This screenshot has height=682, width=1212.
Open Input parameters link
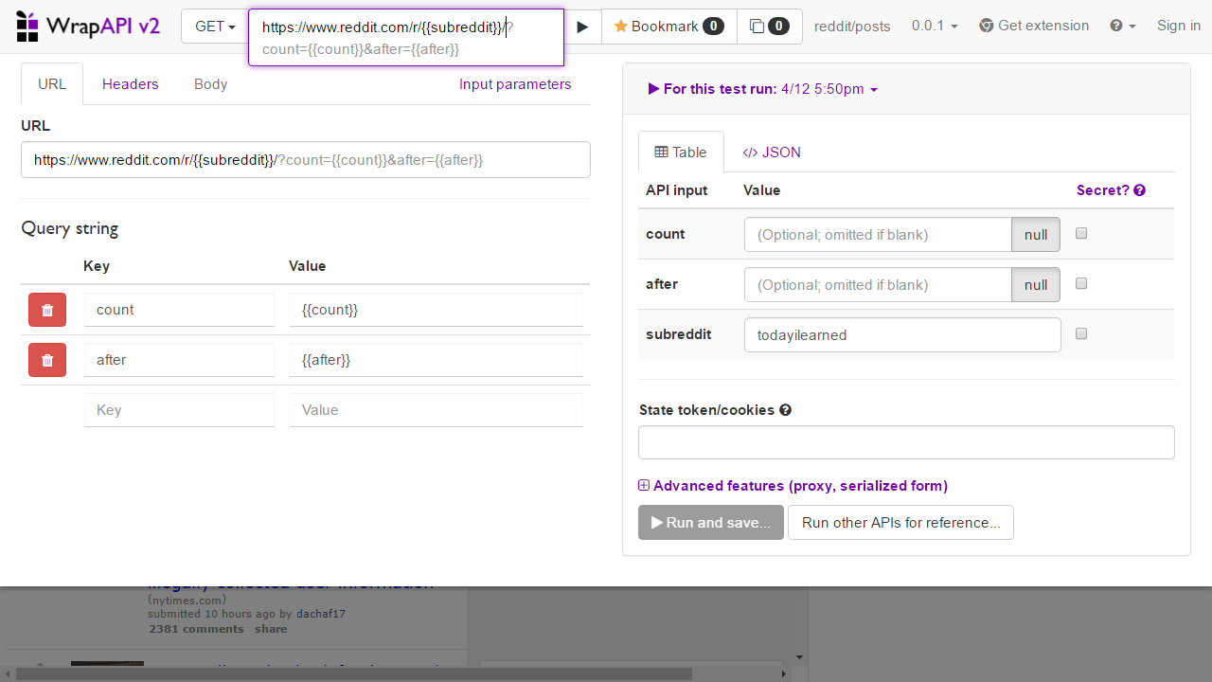pyautogui.click(x=515, y=83)
